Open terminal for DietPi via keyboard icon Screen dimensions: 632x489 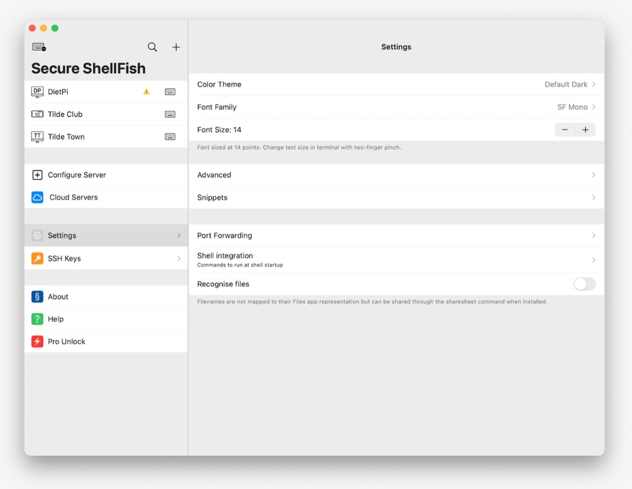point(170,92)
